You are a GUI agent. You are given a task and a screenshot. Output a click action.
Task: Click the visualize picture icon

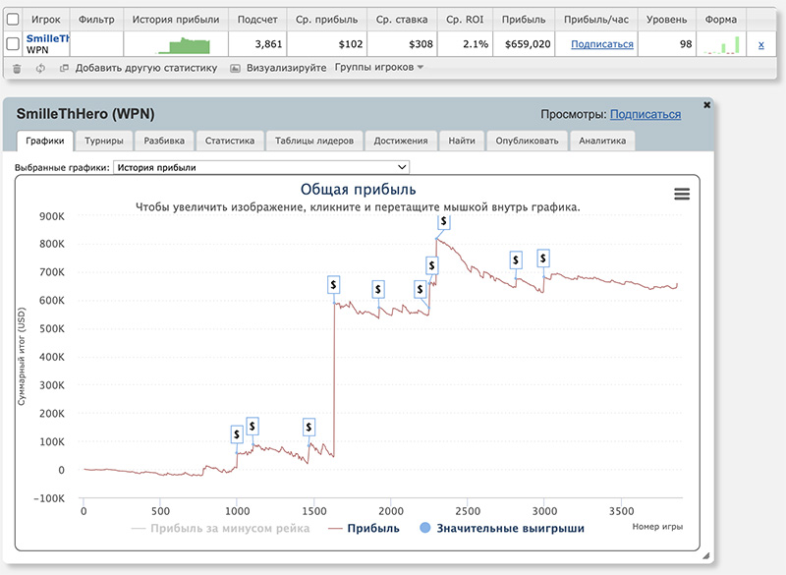(x=236, y=68)
